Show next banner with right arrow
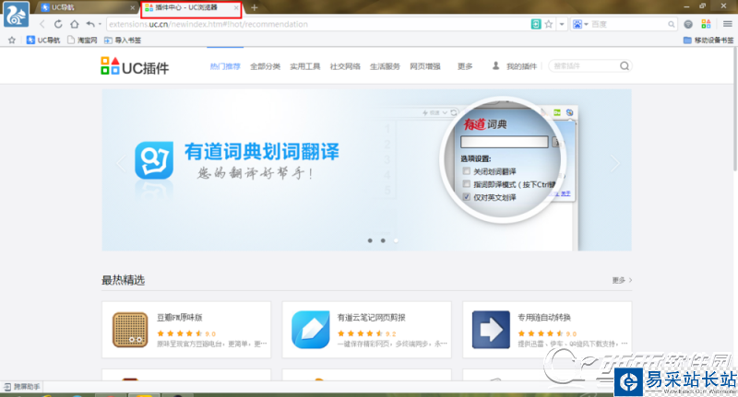The image size is (738, 397). 614,164
